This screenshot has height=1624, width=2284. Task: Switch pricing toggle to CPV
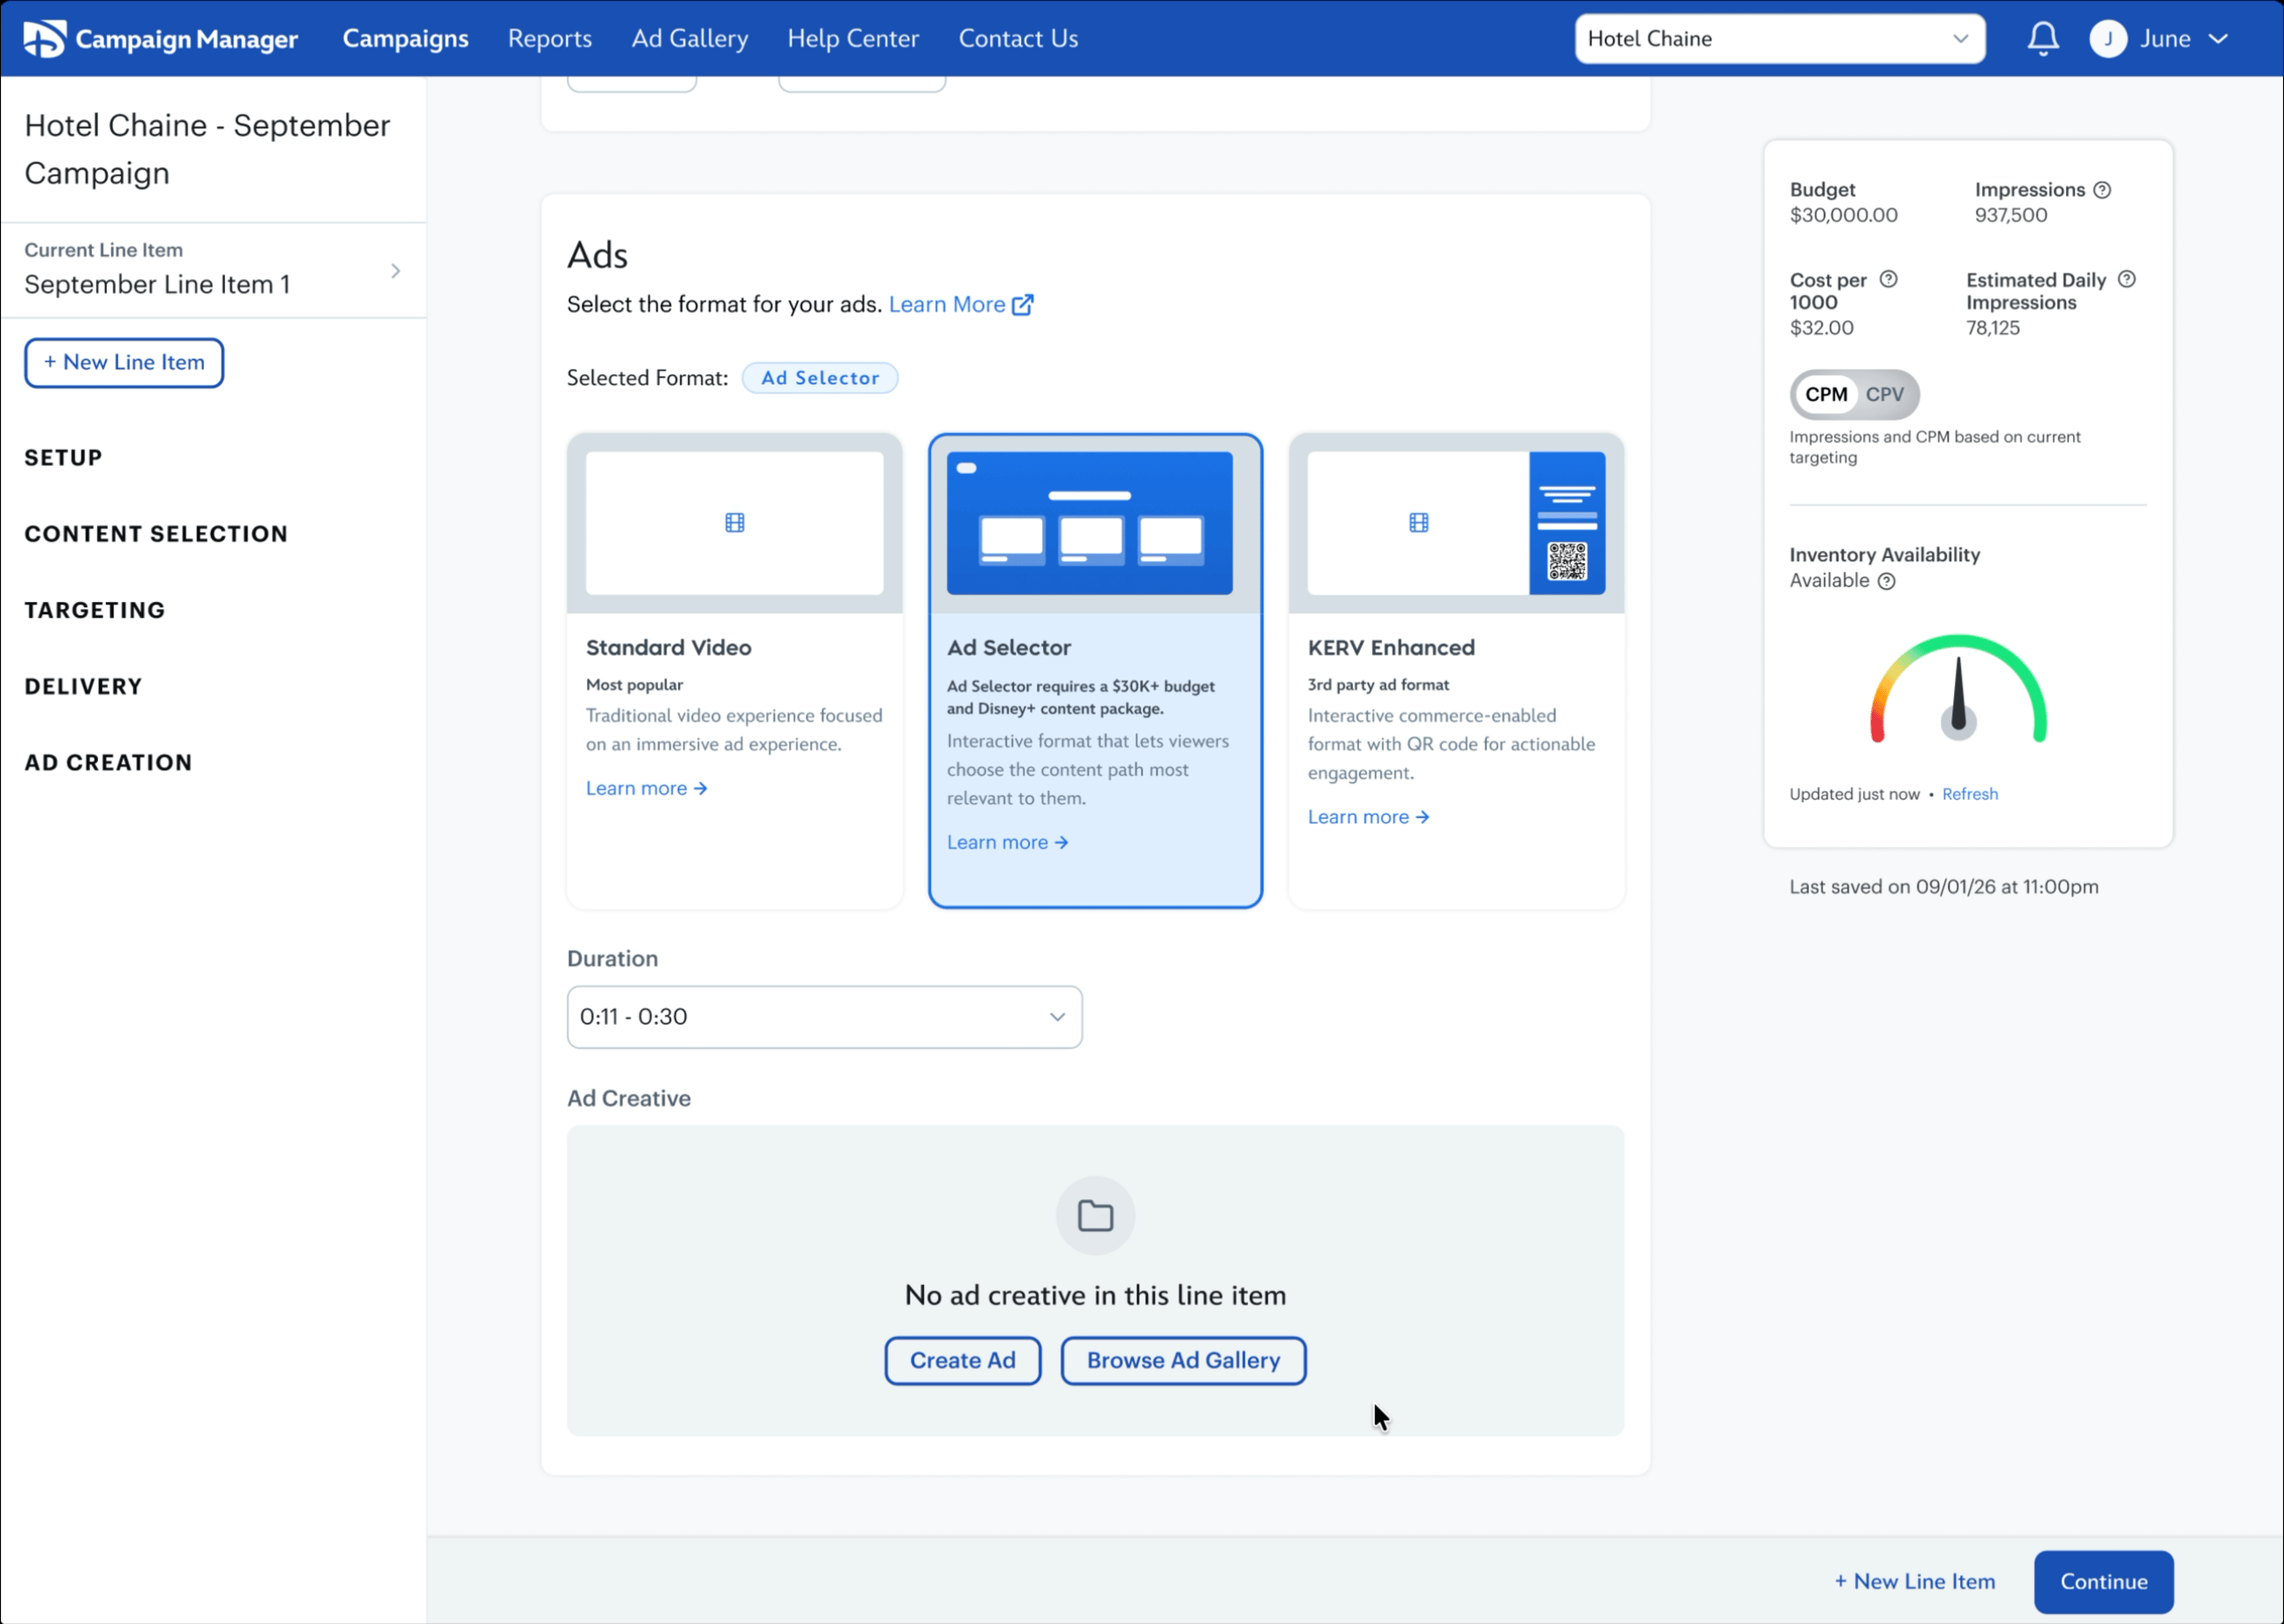(x=1884, y=395)
